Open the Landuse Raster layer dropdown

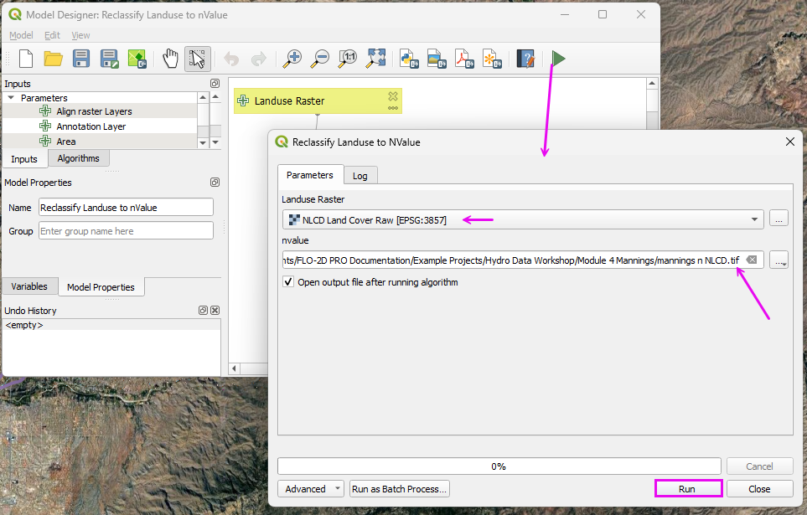[522, 219]
